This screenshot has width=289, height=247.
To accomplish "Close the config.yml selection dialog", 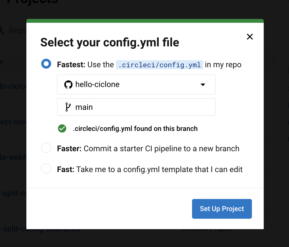I will [x=250, y=37].
